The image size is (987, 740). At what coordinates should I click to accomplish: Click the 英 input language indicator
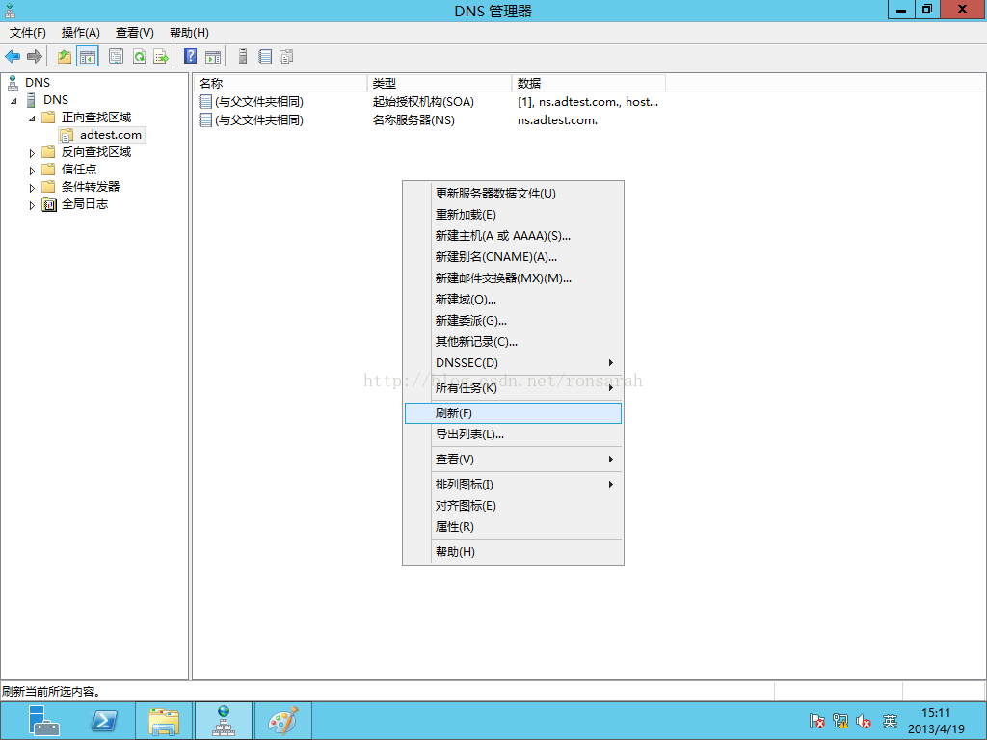[890, 721]
